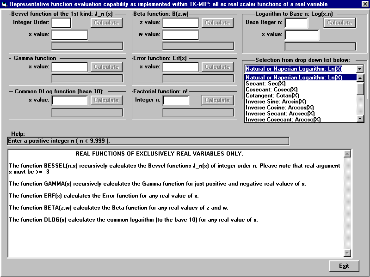Viewport: 370px width, 277px height.
Task: Click the description box scroll up arrow
Action: 347,154
